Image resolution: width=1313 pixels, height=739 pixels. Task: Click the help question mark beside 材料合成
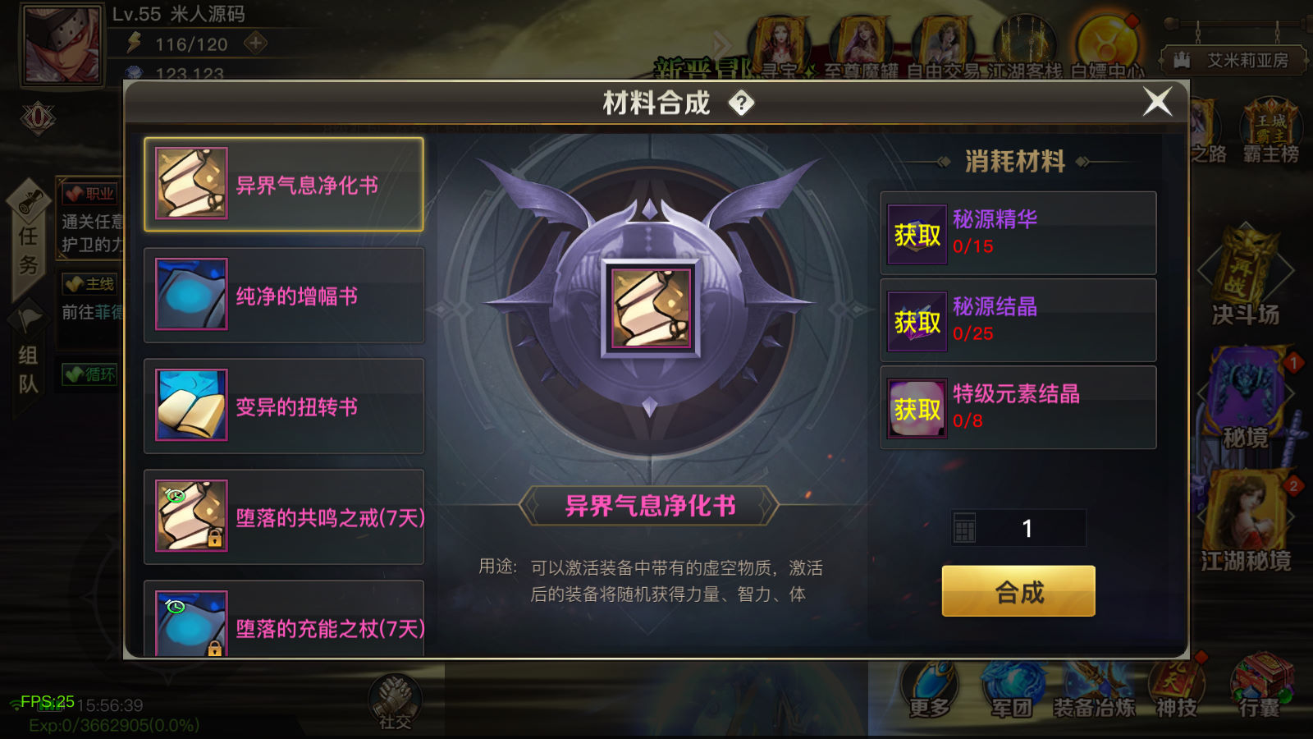pos(741,103)
